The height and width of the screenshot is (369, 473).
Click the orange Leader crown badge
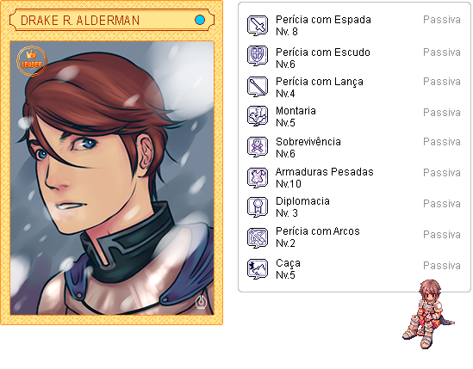[32, 61]
